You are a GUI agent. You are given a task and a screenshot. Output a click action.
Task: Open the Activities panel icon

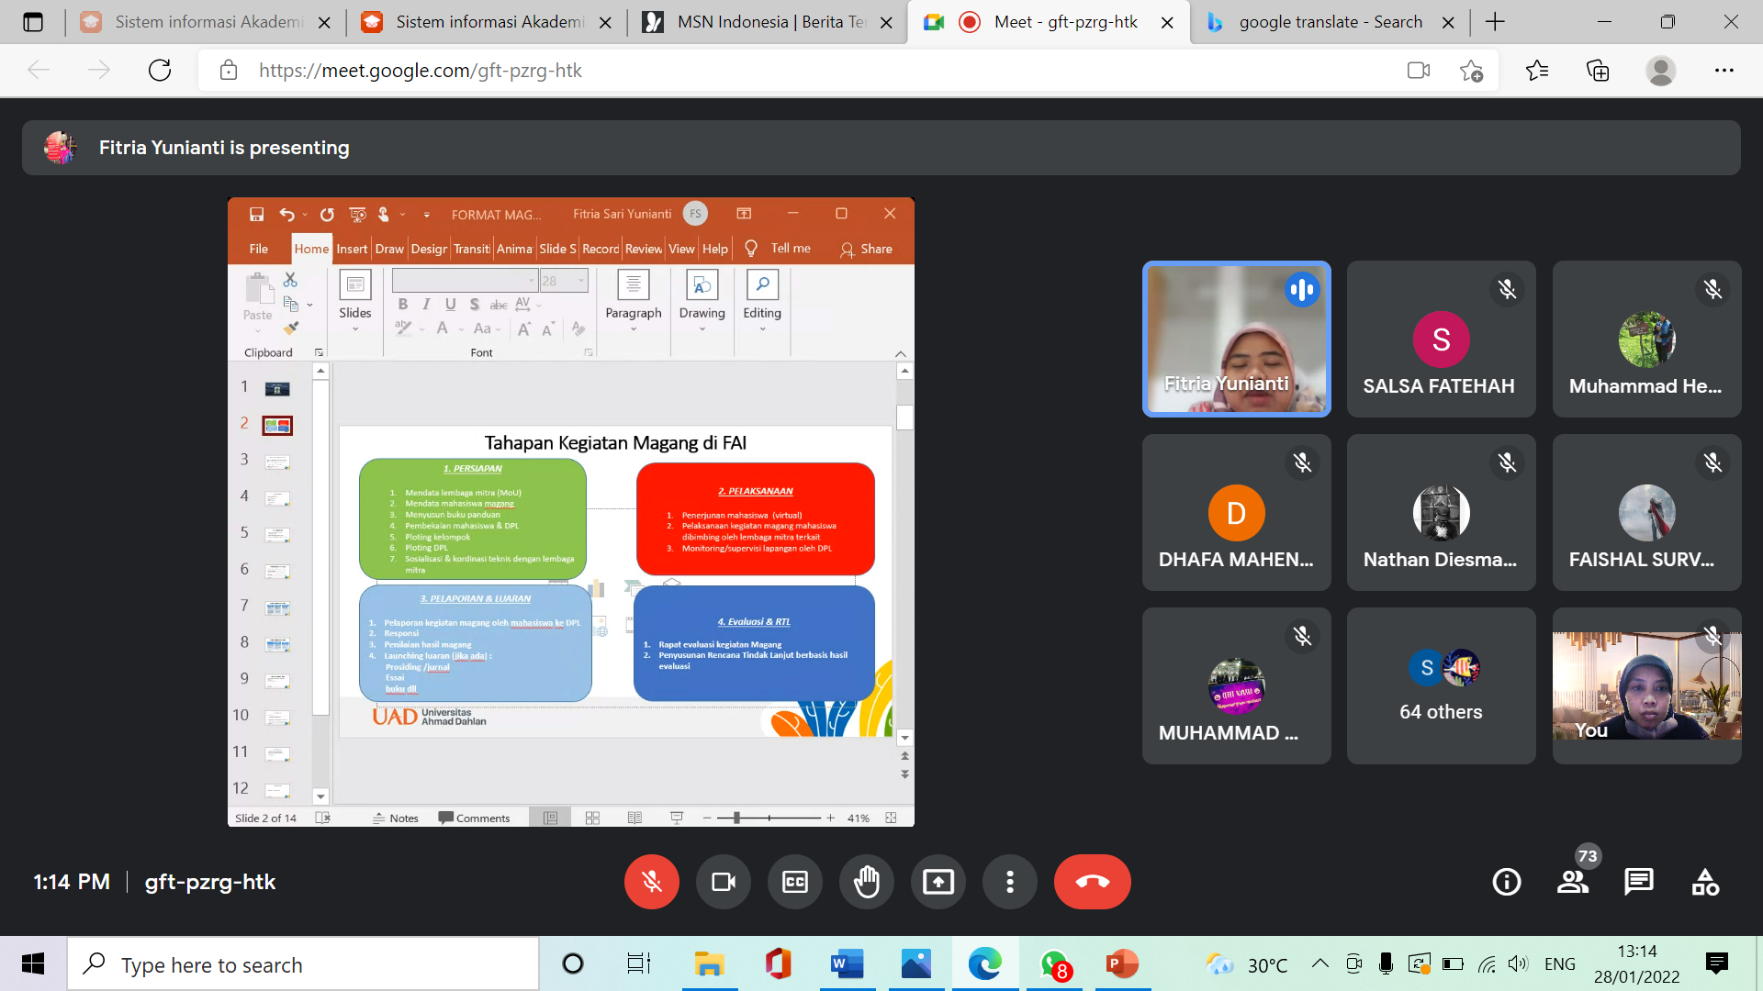[x=1705, y=882]
